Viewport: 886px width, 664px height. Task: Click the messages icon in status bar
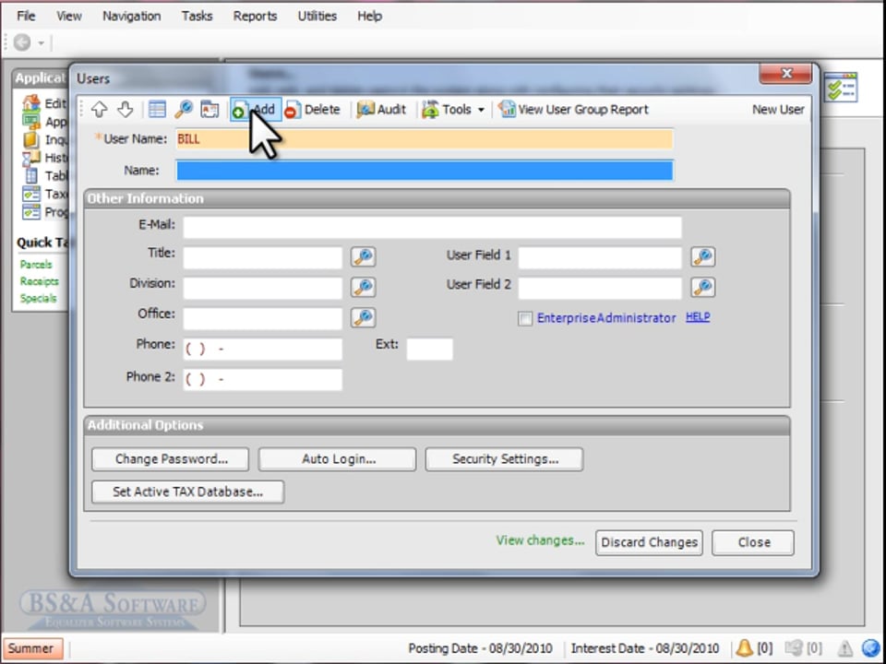point(795,647)
